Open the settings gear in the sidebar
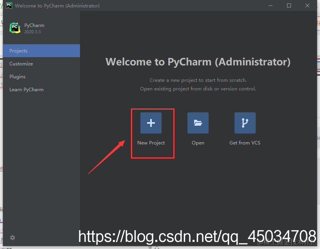 [x=13, y=238]
